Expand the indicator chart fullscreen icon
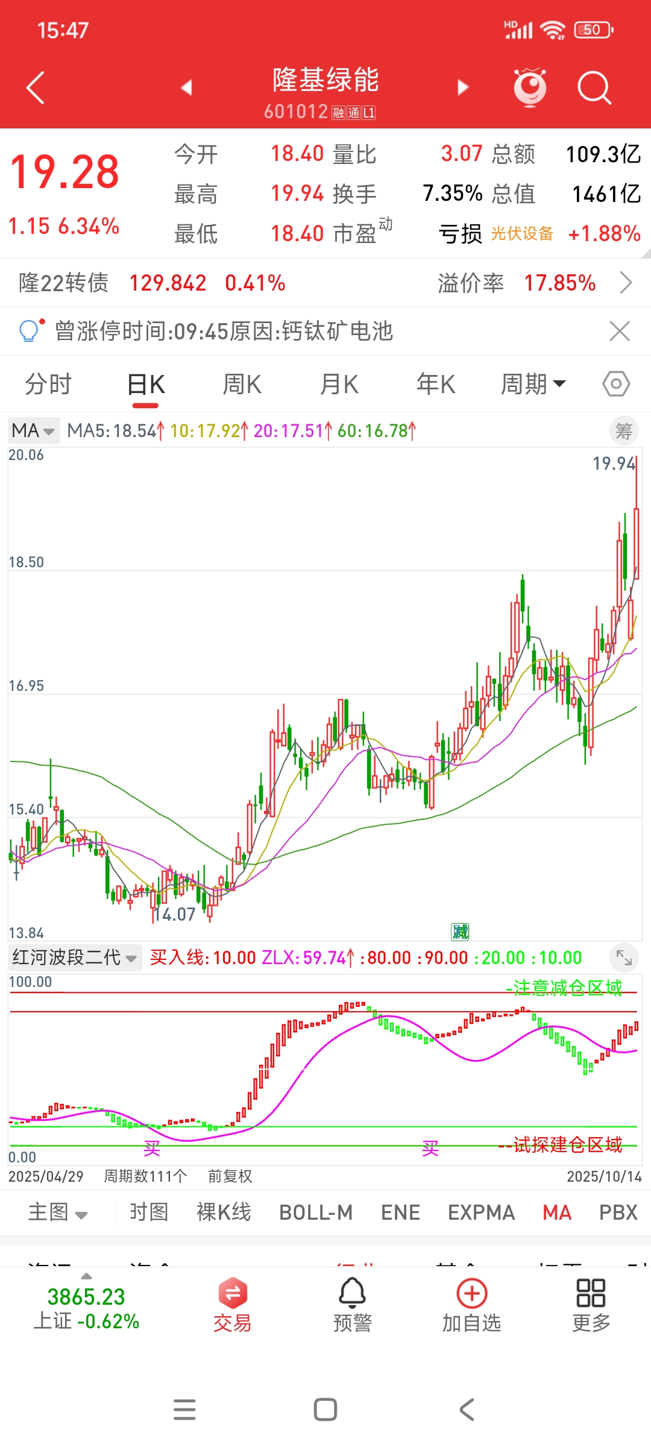 coord(624,957)
